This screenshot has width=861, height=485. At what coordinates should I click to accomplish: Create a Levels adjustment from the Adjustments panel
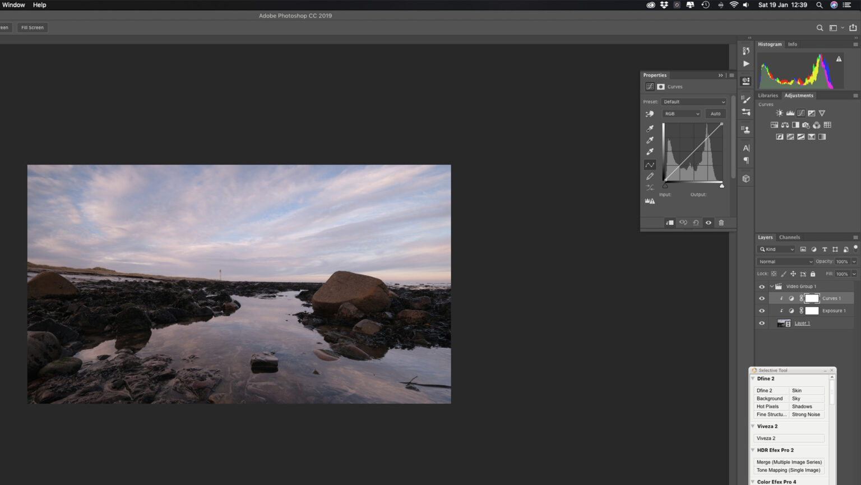tap(790, 113)
